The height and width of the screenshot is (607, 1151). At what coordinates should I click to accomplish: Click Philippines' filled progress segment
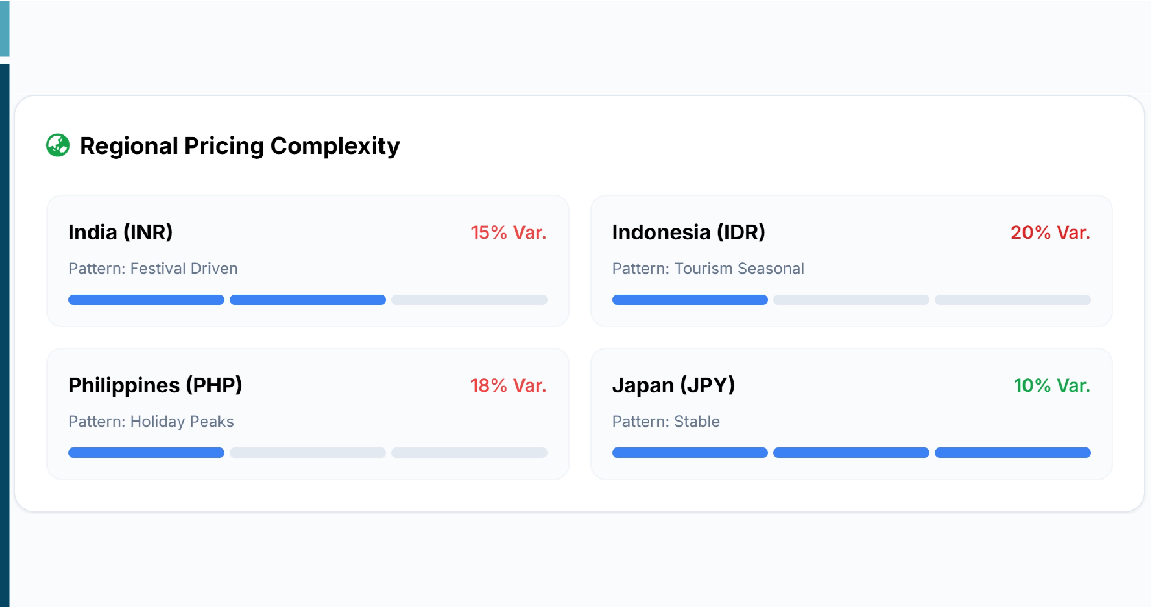tap(146, 453)
